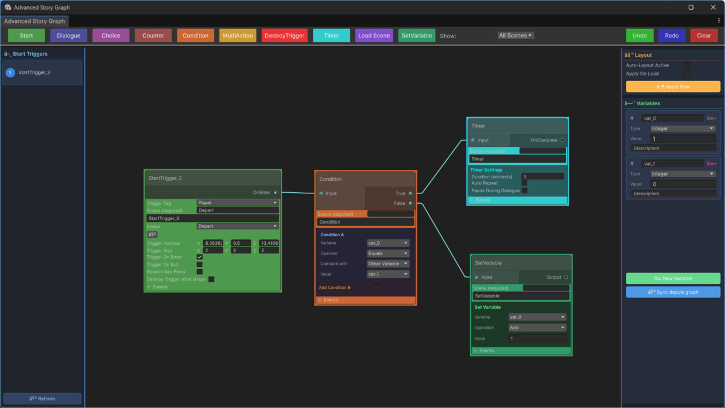Uncheck Trigger On Enter checkbox

coord(200,257)
